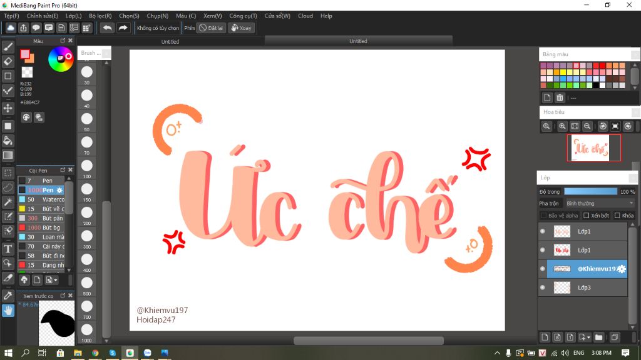Viewport: 641px width, 360px height.
Task: Open the Lớp(L) menu
Action: [74, 16]
